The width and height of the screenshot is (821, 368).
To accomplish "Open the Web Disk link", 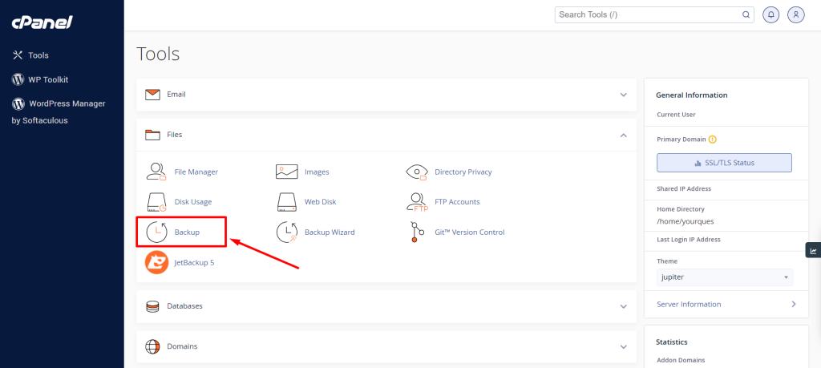I will [x=321, y=201].
